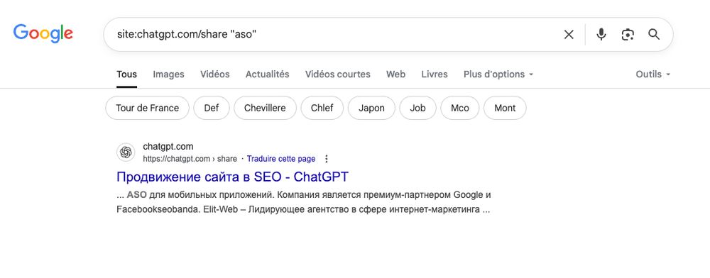710x278 pixels.
Task: Expand the Plus d'options dropdown
Action: [x=498, y=74]
